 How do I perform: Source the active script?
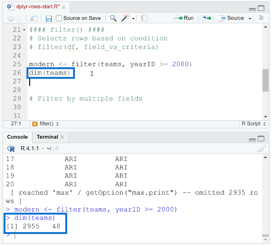point(231,18)
